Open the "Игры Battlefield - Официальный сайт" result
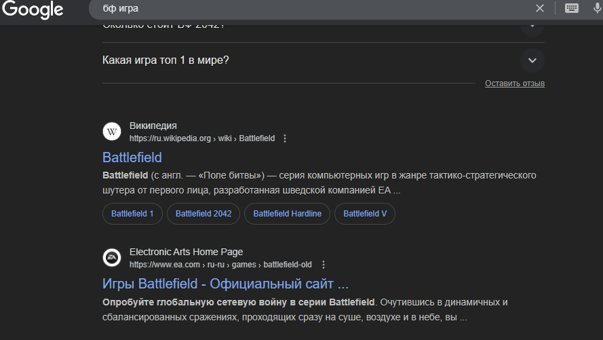The image size is (603, 340). click(x=225, y=283)
